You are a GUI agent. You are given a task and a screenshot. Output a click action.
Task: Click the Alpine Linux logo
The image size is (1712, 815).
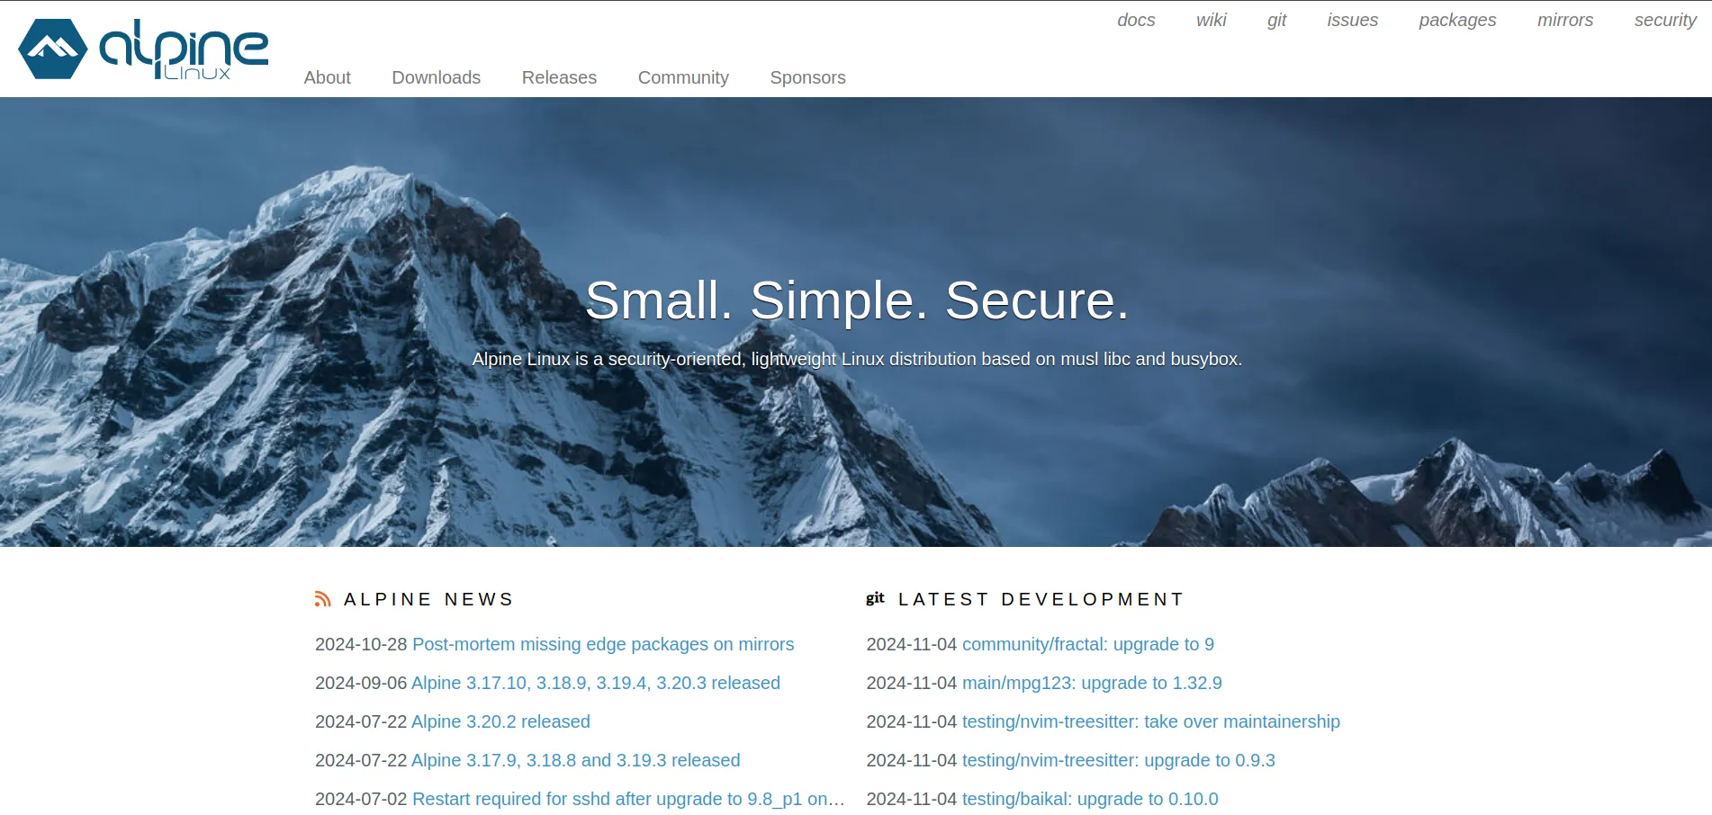click(143, 49)
